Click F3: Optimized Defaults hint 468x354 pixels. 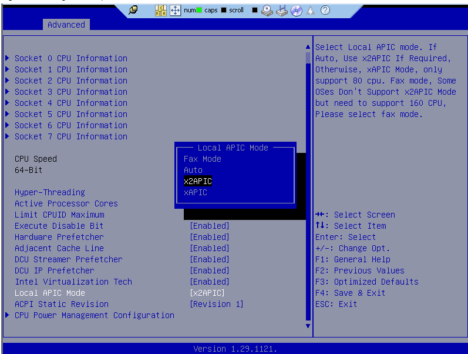(367, 282)
